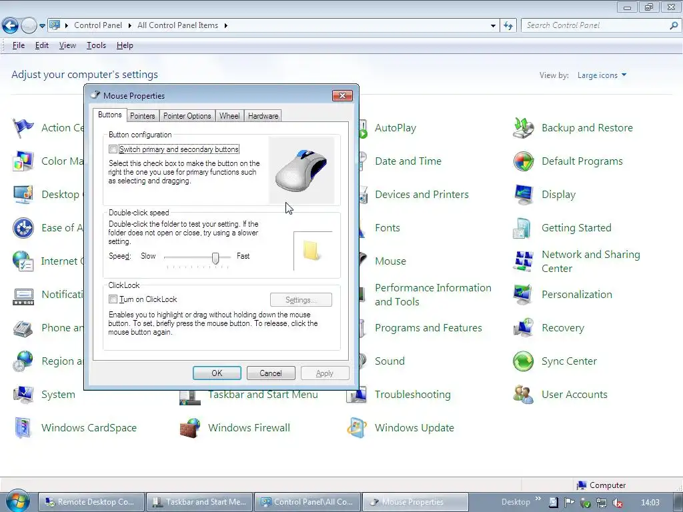Click the Apply button in Mouse Properties
683x512 pixels.
click(325, 373)
